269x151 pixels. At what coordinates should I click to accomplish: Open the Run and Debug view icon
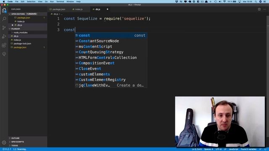[4, 36]
